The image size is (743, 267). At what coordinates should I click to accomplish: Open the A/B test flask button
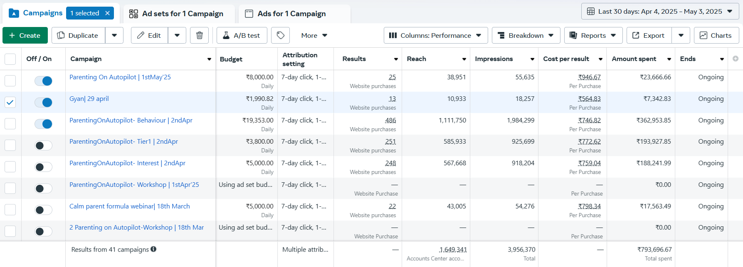(x=241, y=35)
